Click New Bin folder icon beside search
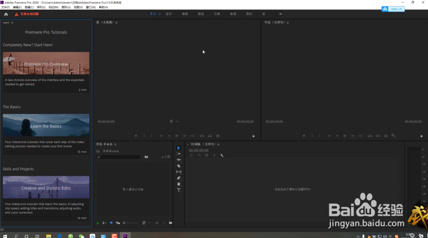This screenshot has width=428, height=238. 146,157
